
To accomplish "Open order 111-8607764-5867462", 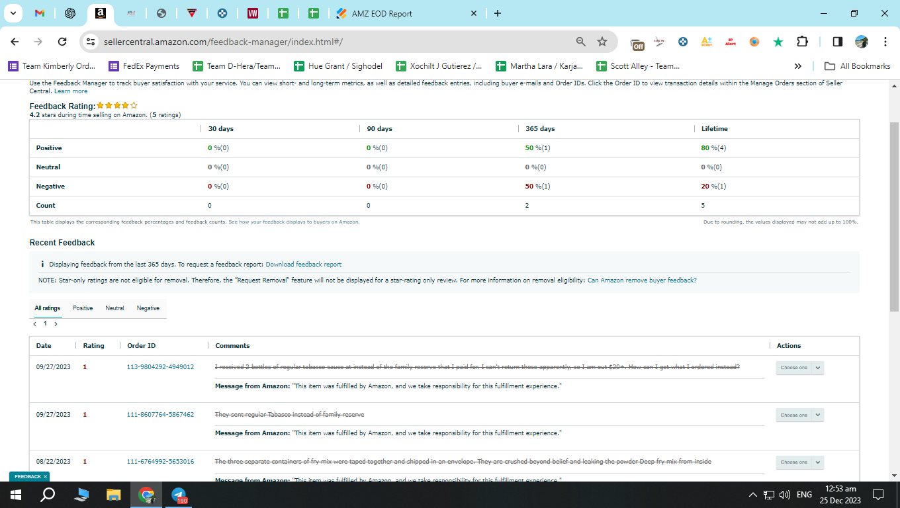I will pyautogui.click(x=160, y=415).
